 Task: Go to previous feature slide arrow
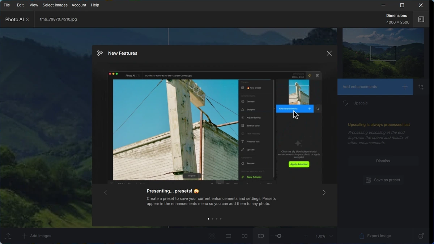pyautogui.click(x=106, y=193)
